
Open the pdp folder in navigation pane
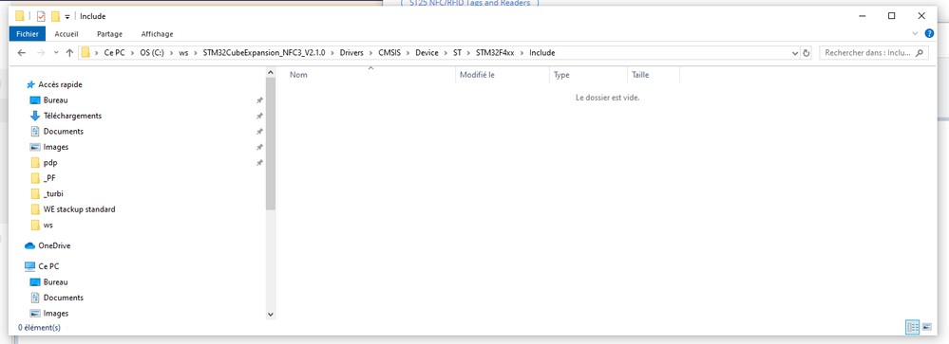50,163
